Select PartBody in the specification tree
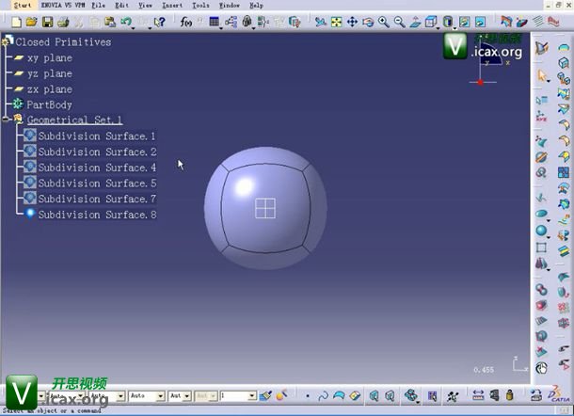Image resolution: width=574 pixels, height=416 pixels. coord(49,104)
